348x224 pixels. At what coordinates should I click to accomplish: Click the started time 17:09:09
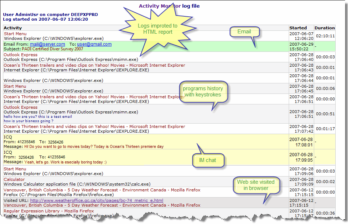(304, 184)
